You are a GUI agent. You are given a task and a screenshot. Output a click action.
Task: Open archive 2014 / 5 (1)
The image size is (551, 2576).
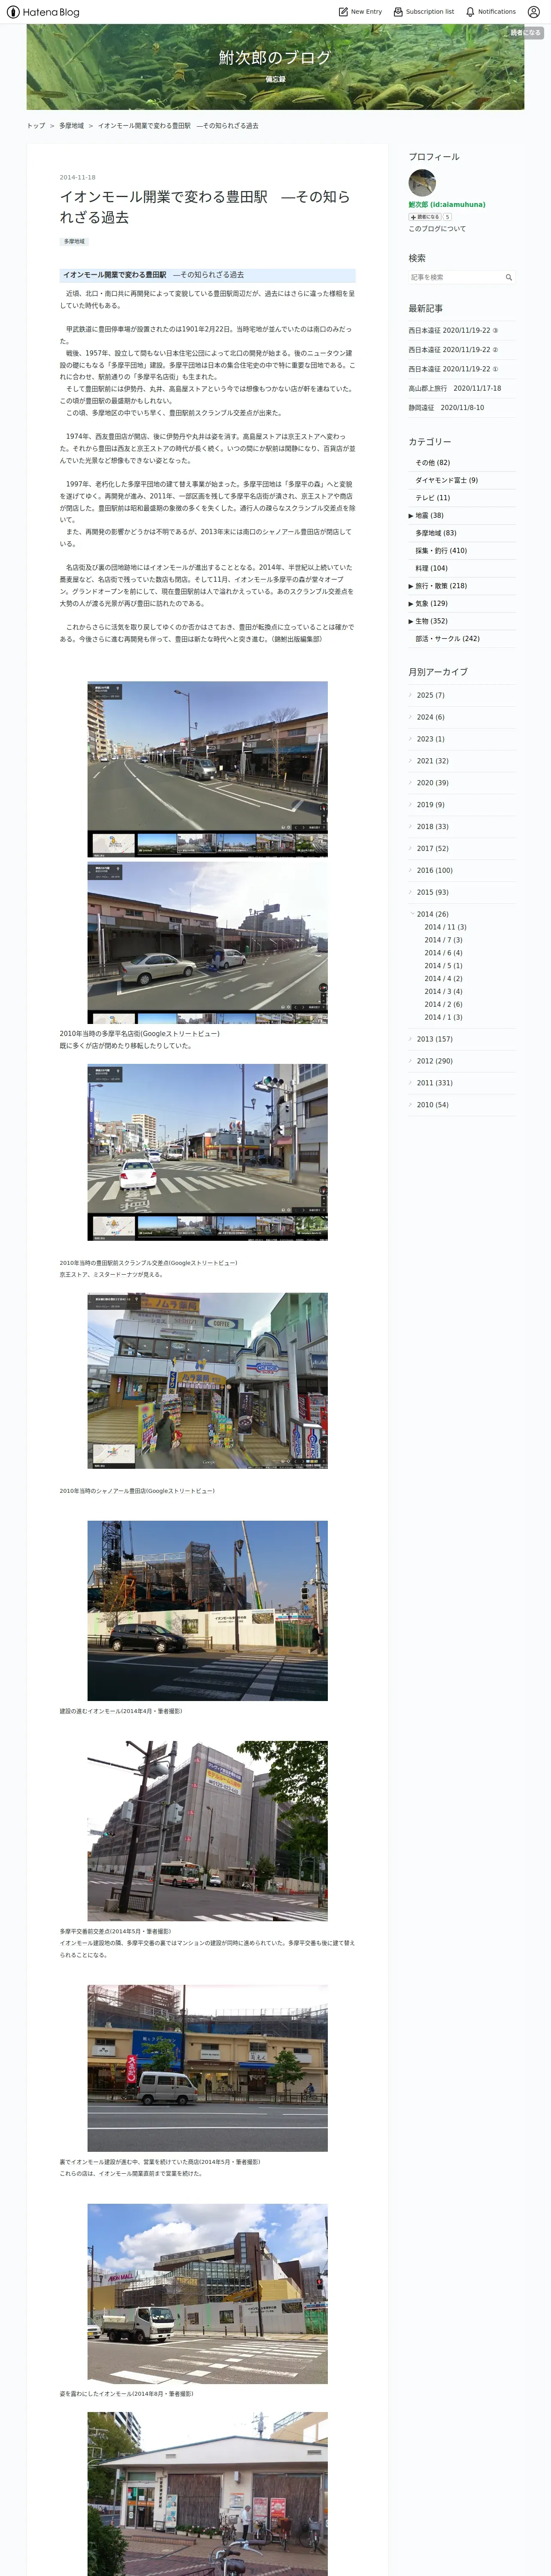tap(443, 966)
